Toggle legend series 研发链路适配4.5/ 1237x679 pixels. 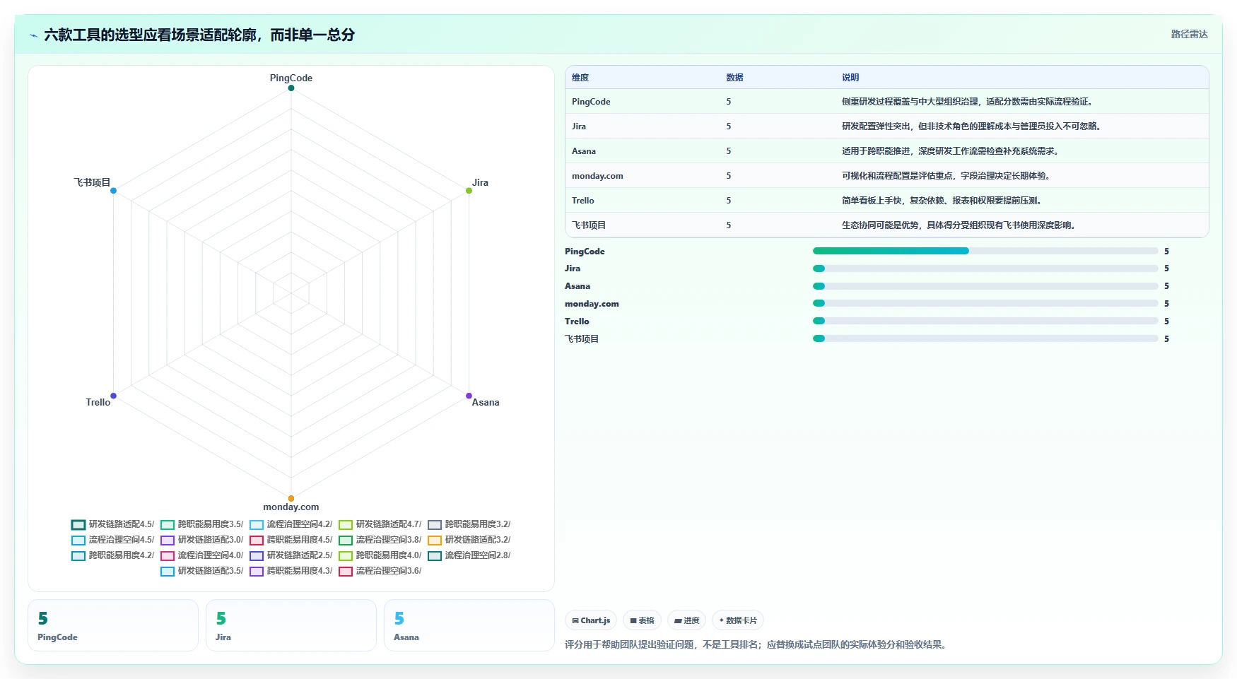(x=112, y=524)
